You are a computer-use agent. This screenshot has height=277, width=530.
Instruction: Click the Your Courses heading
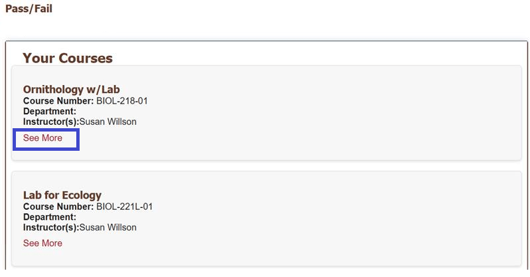click(x=68, y=58)
